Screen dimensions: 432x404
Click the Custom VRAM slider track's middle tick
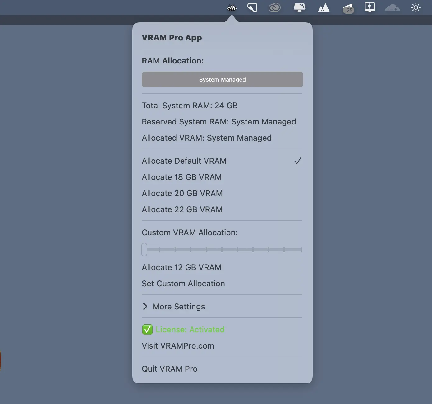point(222,250)
